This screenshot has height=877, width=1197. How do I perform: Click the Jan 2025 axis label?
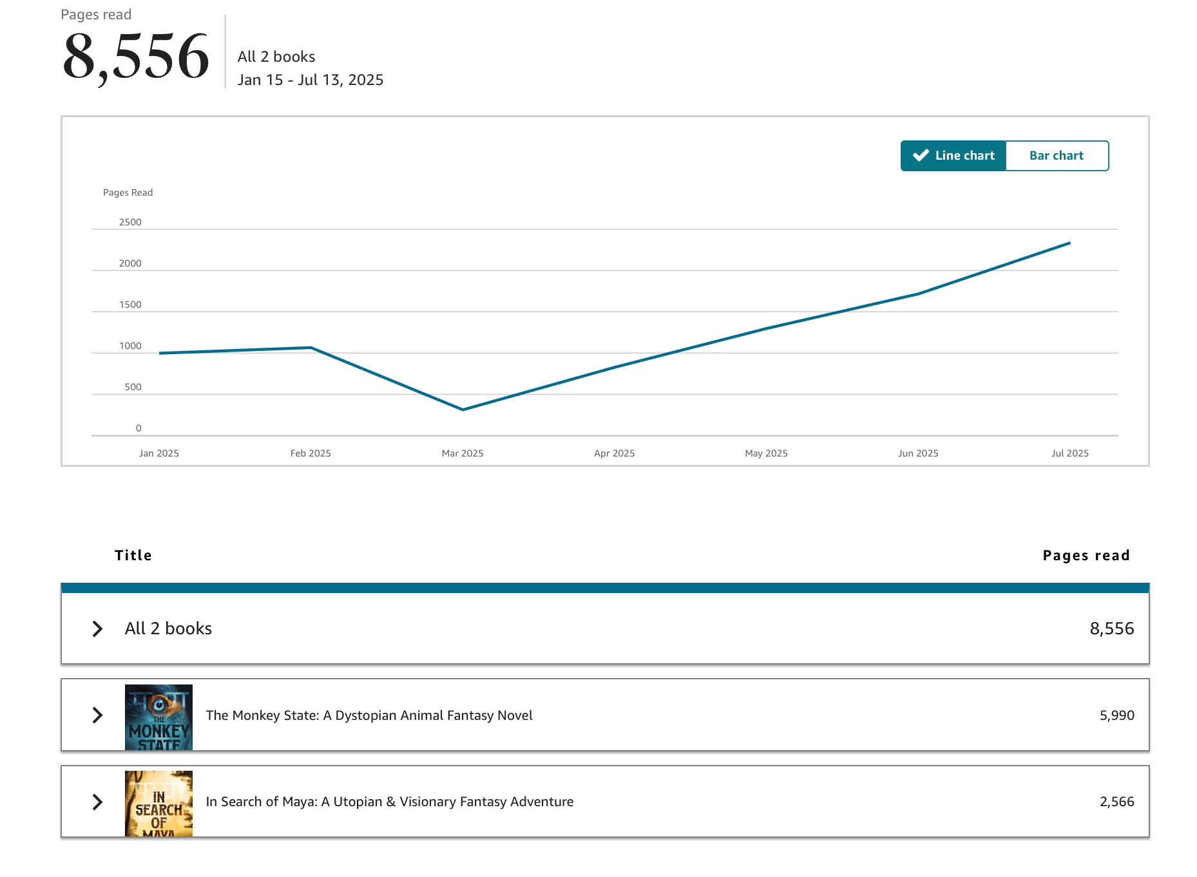point(159,453)
